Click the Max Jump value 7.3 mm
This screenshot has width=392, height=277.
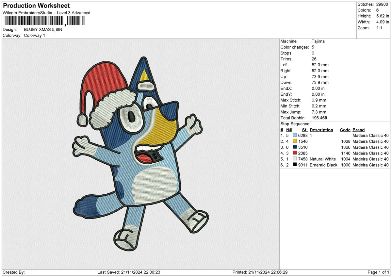pyautogui.click(x=319, y=112)
